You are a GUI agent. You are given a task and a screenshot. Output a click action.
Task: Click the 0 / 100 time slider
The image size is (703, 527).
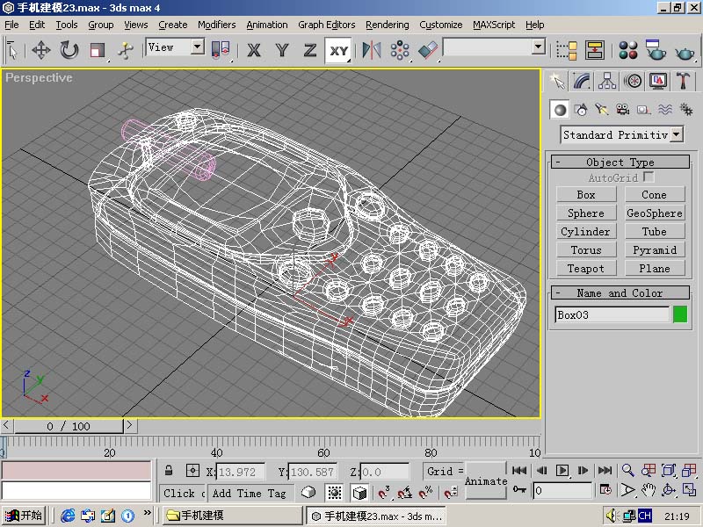tap(69, 426)
